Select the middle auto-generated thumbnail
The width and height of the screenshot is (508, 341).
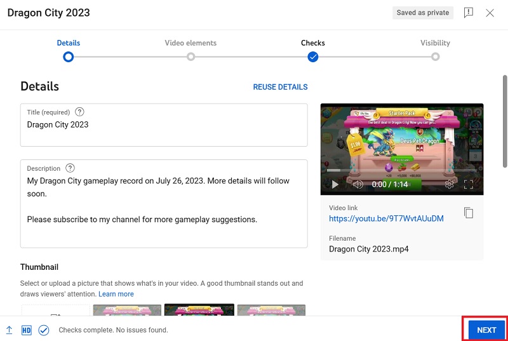[x=199, y=310]
